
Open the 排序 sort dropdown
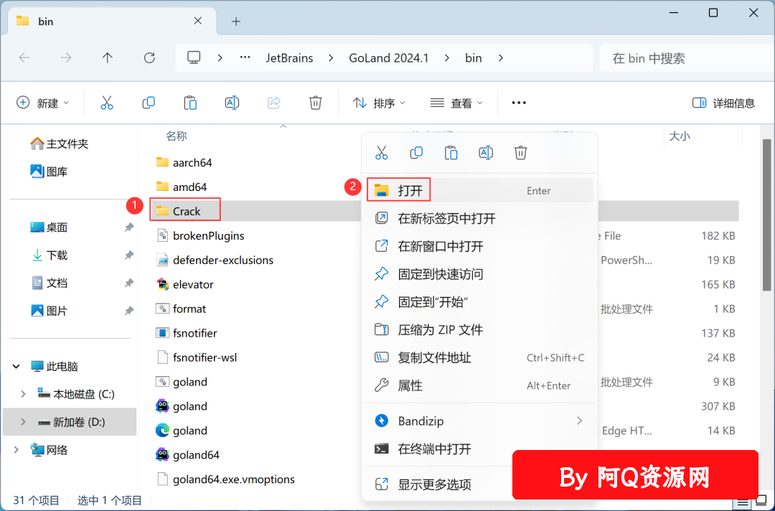click(379, 103)
